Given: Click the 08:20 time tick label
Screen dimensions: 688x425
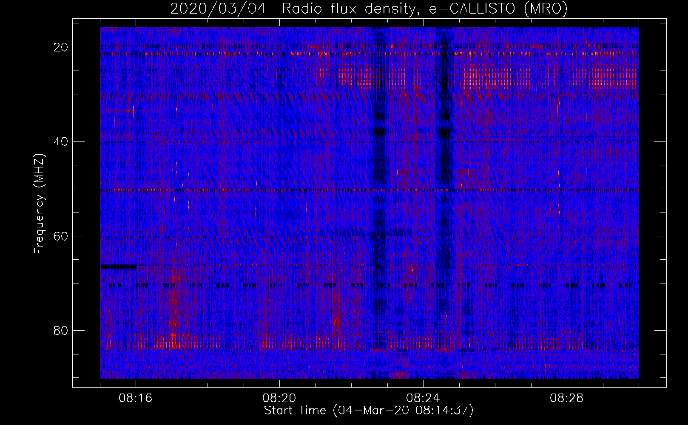Looking at the screenshot, I should [x=279, y=398].
